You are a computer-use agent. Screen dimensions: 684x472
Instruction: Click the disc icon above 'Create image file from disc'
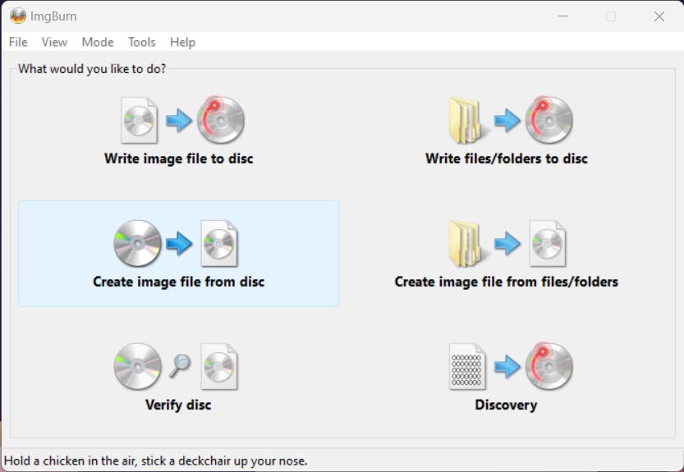137,243
